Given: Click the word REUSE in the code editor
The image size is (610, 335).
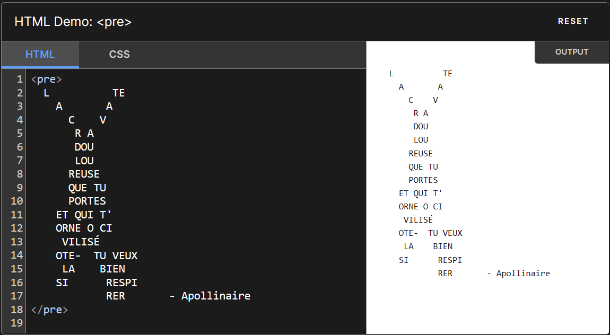Looking at the screenshot, I should tap(84, 174).
